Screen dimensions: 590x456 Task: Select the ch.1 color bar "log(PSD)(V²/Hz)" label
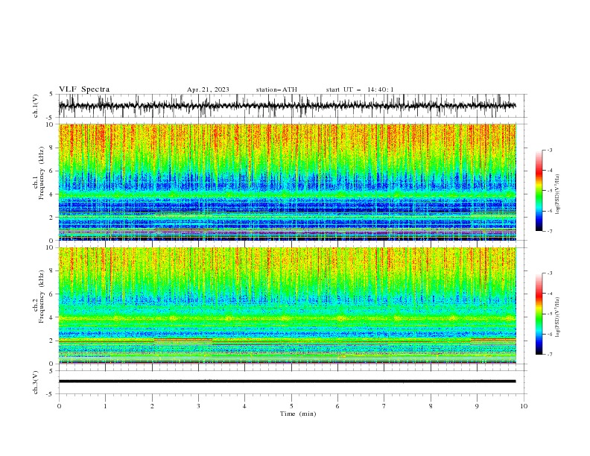tap(557, 194)
